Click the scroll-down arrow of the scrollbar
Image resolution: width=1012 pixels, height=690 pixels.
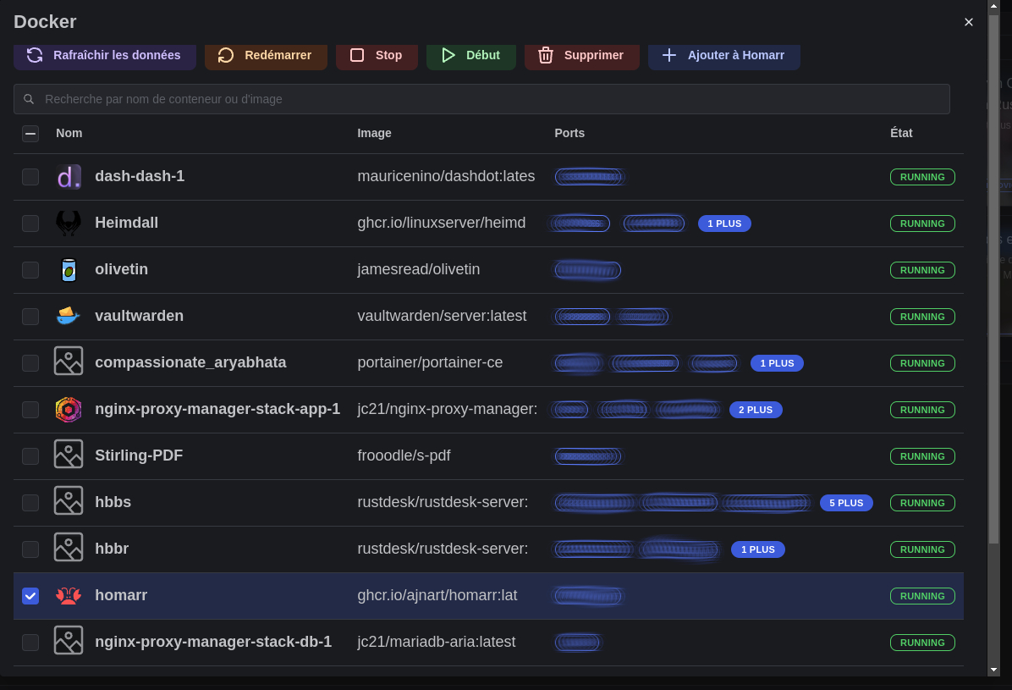(993, 670)
